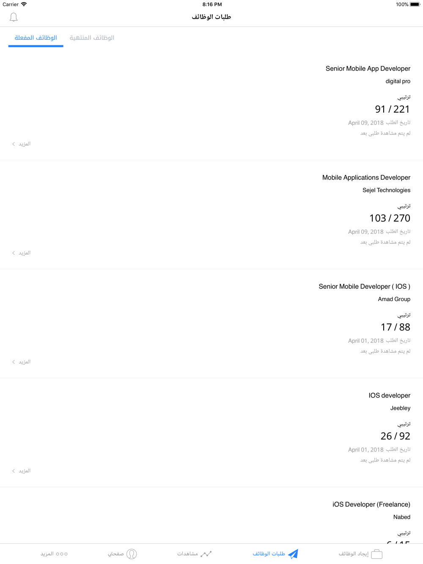This screenshot has width=423, height=564.
Task: Open the notifications bell icon
Action: pyautogui.click(x=14, y=17)
